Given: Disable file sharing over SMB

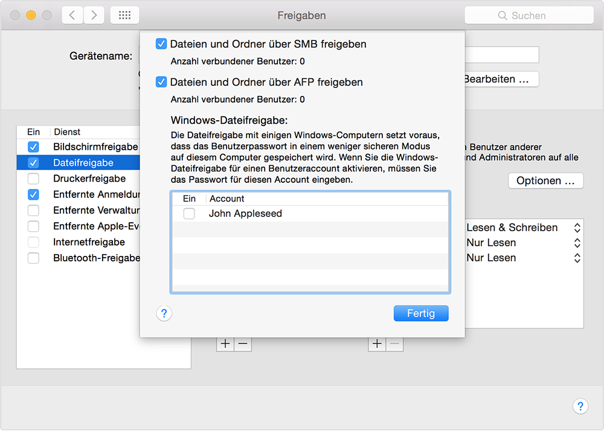Looking at the screenshot, I should pos(161,44).
